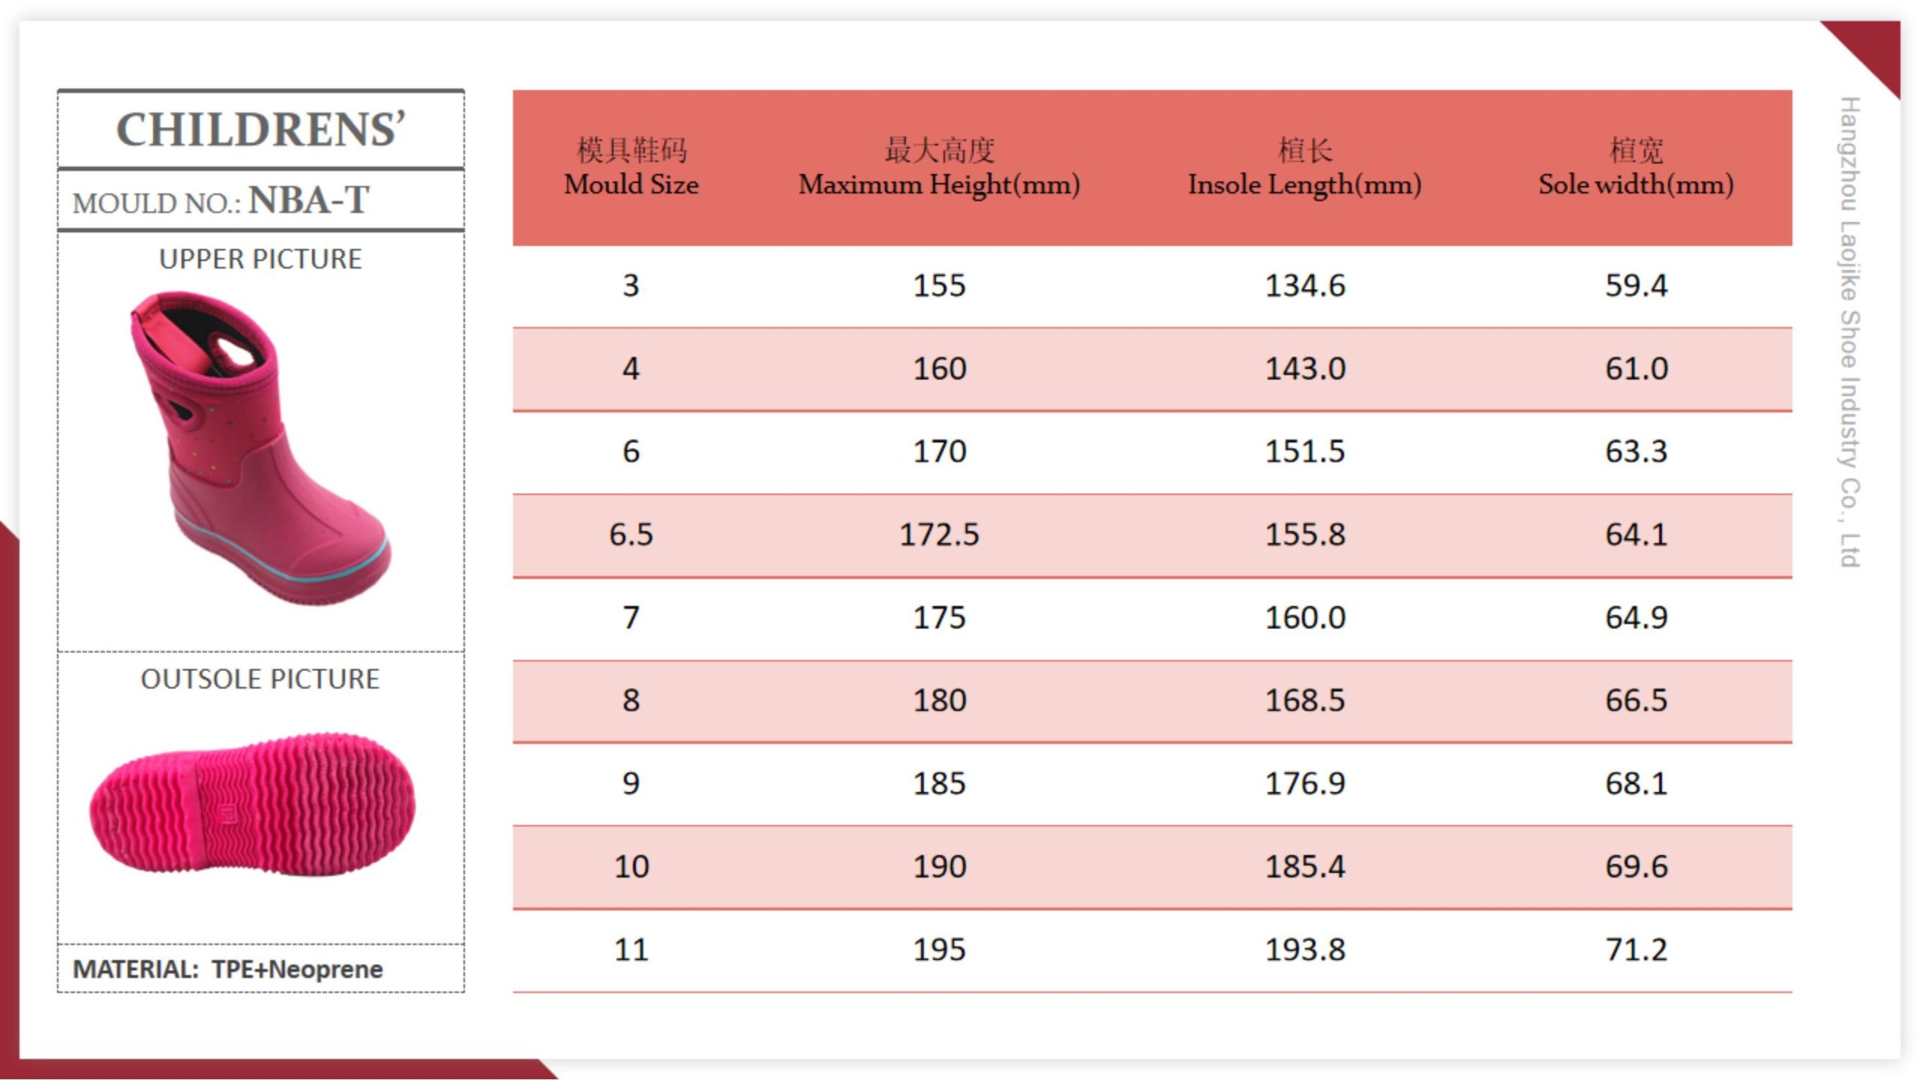Select maximum height value 155

pos(939,286)
